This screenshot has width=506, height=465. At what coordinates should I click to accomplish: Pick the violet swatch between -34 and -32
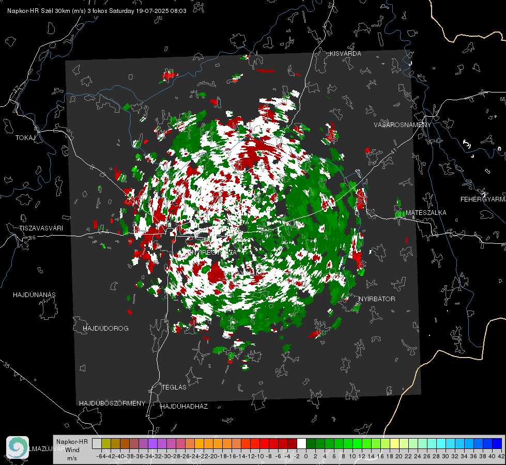[152, 443]
